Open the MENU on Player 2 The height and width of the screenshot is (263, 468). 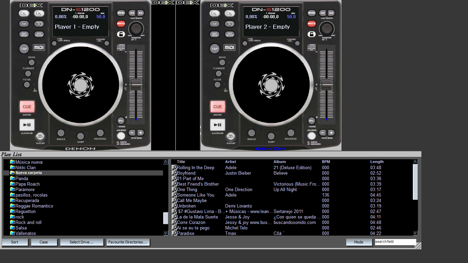(311, 13)
